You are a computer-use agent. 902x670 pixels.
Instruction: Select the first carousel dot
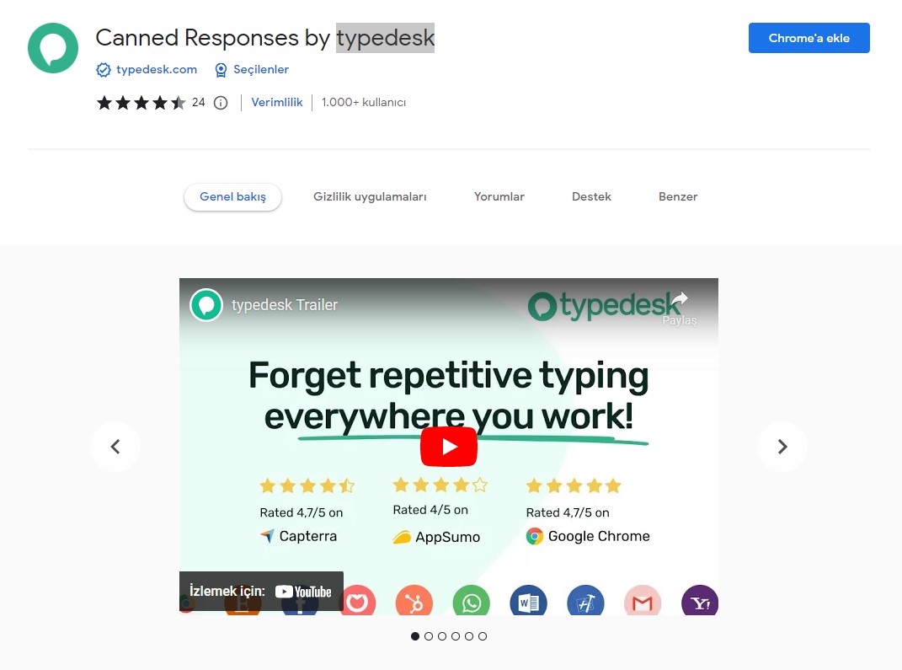pyautogui.click(x=415, y=636)
